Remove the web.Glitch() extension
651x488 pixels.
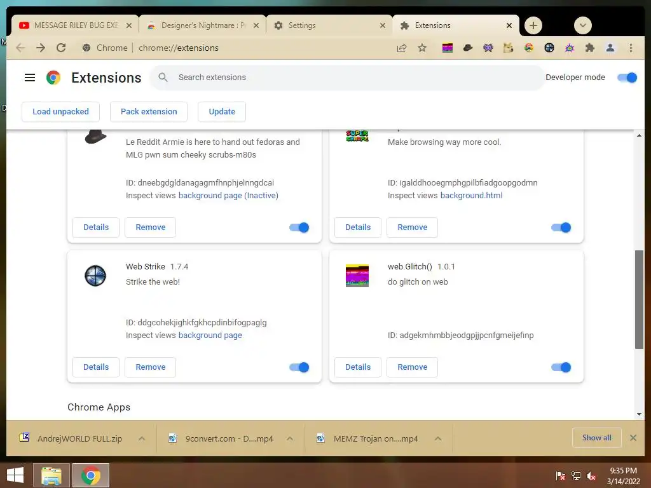412,367
